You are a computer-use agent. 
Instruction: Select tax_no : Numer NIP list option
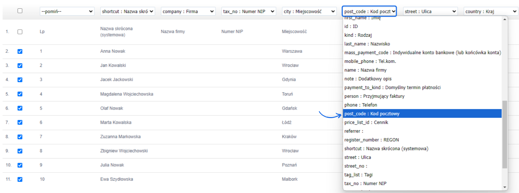422,183
